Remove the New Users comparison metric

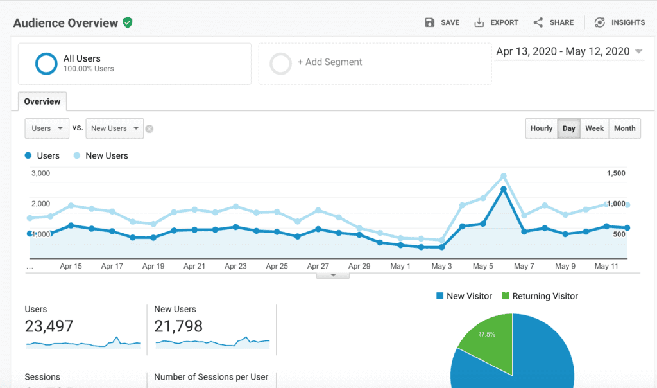click(x=149, y=128)
